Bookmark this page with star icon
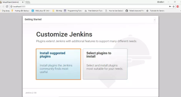The image size is (181, 97). point(174,6)
